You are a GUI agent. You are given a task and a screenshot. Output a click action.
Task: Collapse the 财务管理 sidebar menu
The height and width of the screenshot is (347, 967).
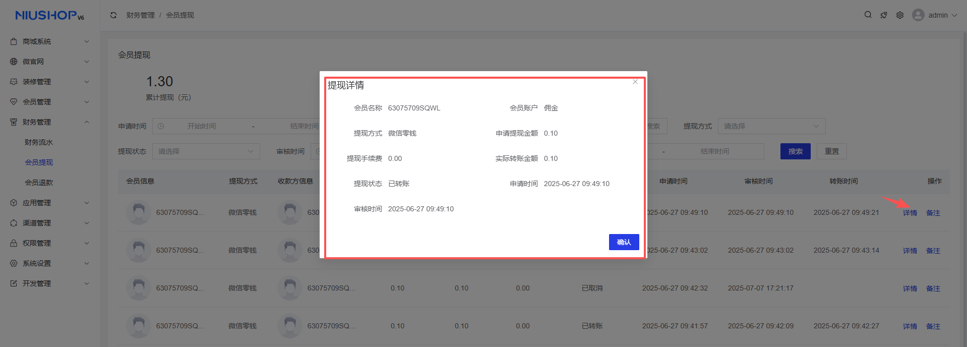click(49, 122)
